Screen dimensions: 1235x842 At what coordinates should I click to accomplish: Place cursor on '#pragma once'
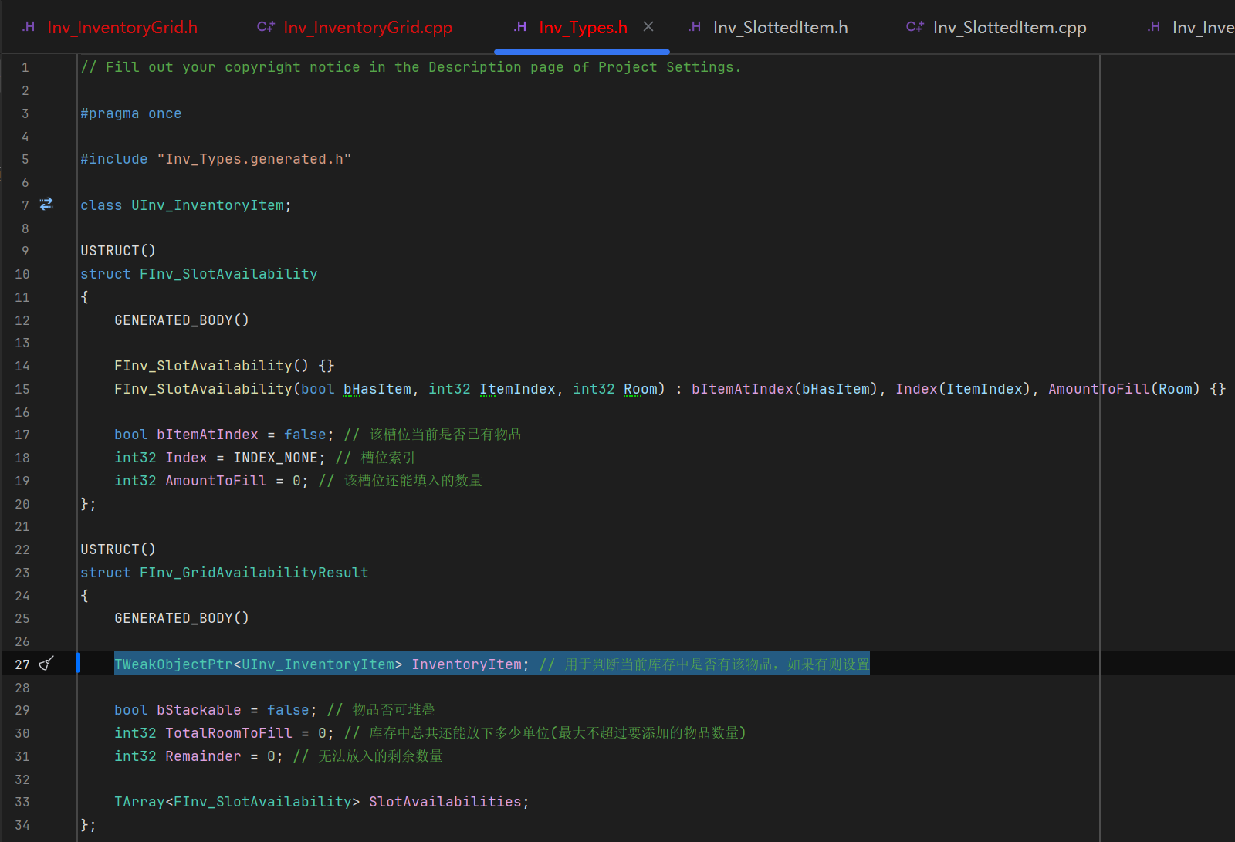[131, 113]
